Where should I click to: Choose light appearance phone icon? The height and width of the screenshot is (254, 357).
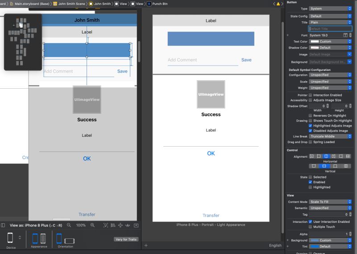pyautogui.click(x=35, y=238)
